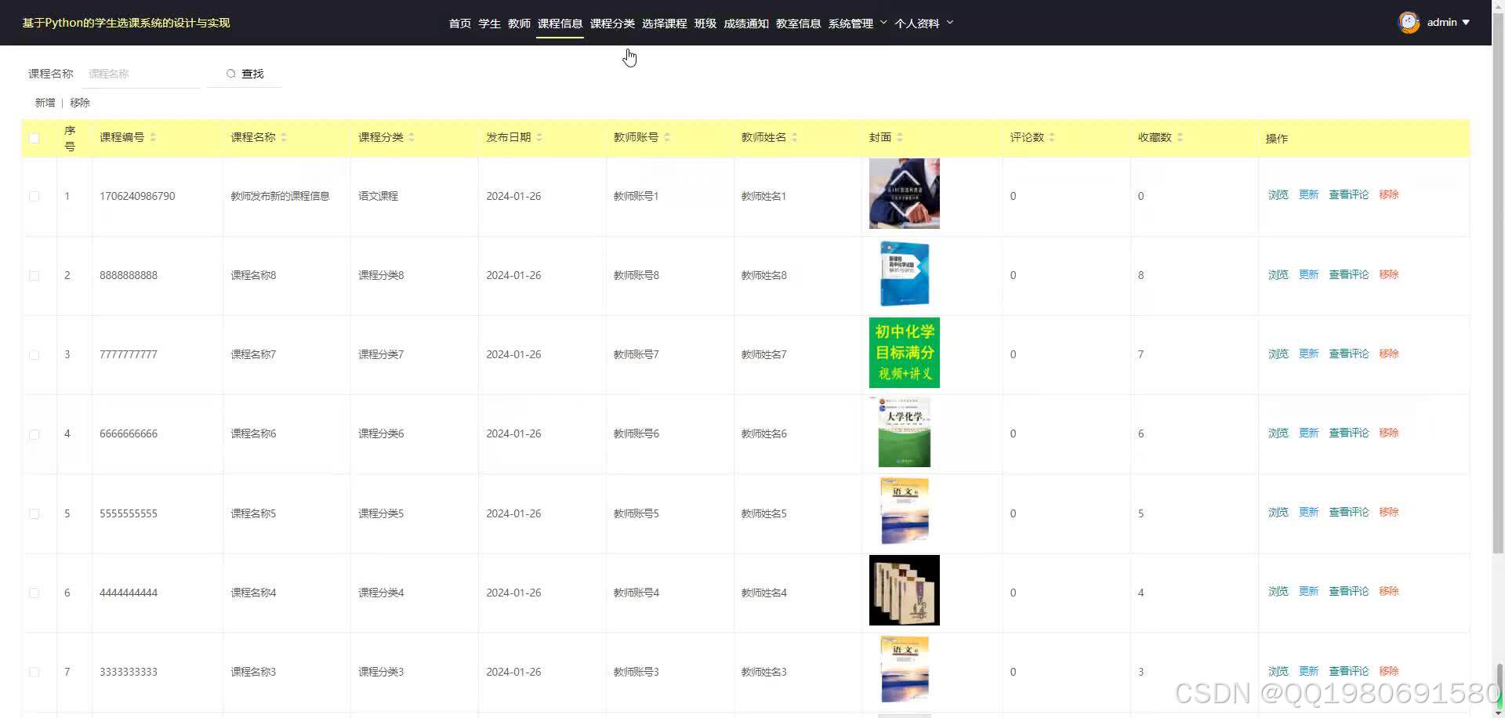The width and height of the screenshot is (1505, 718).
Task: Sort by 课程分类 column arrows
Action: pos(412,137)
